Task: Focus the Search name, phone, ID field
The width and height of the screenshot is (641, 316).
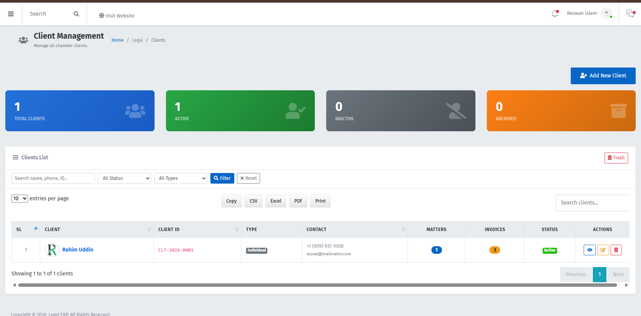Action: (53, 178)
